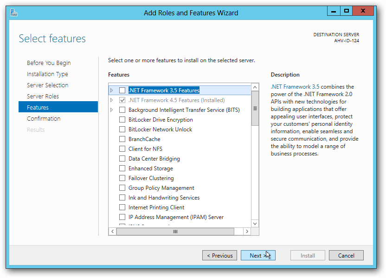The width and height of the screenshot is (386, 278).
Task: Expand .NET Framework 4.5 Features tree node
Action: 111,100
